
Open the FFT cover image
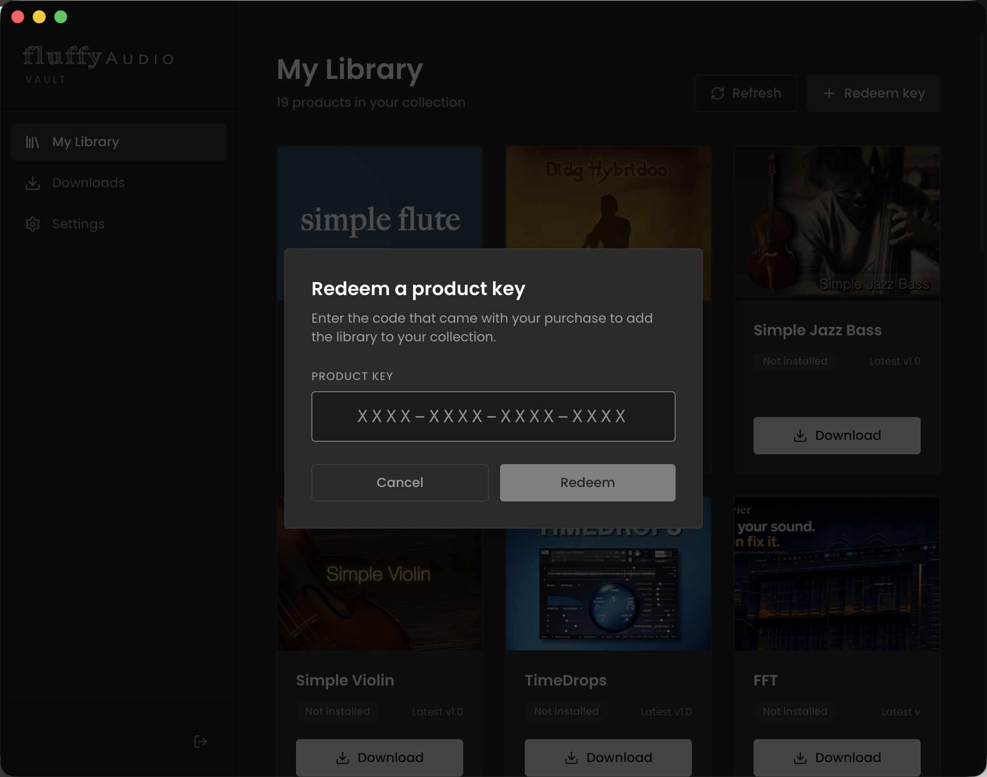(837, 574)
